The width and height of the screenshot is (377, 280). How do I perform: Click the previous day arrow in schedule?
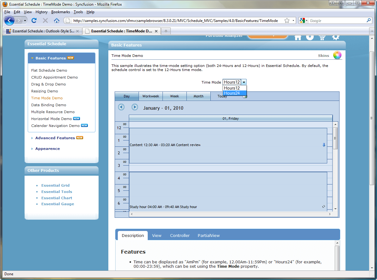(x=121, y=107)
